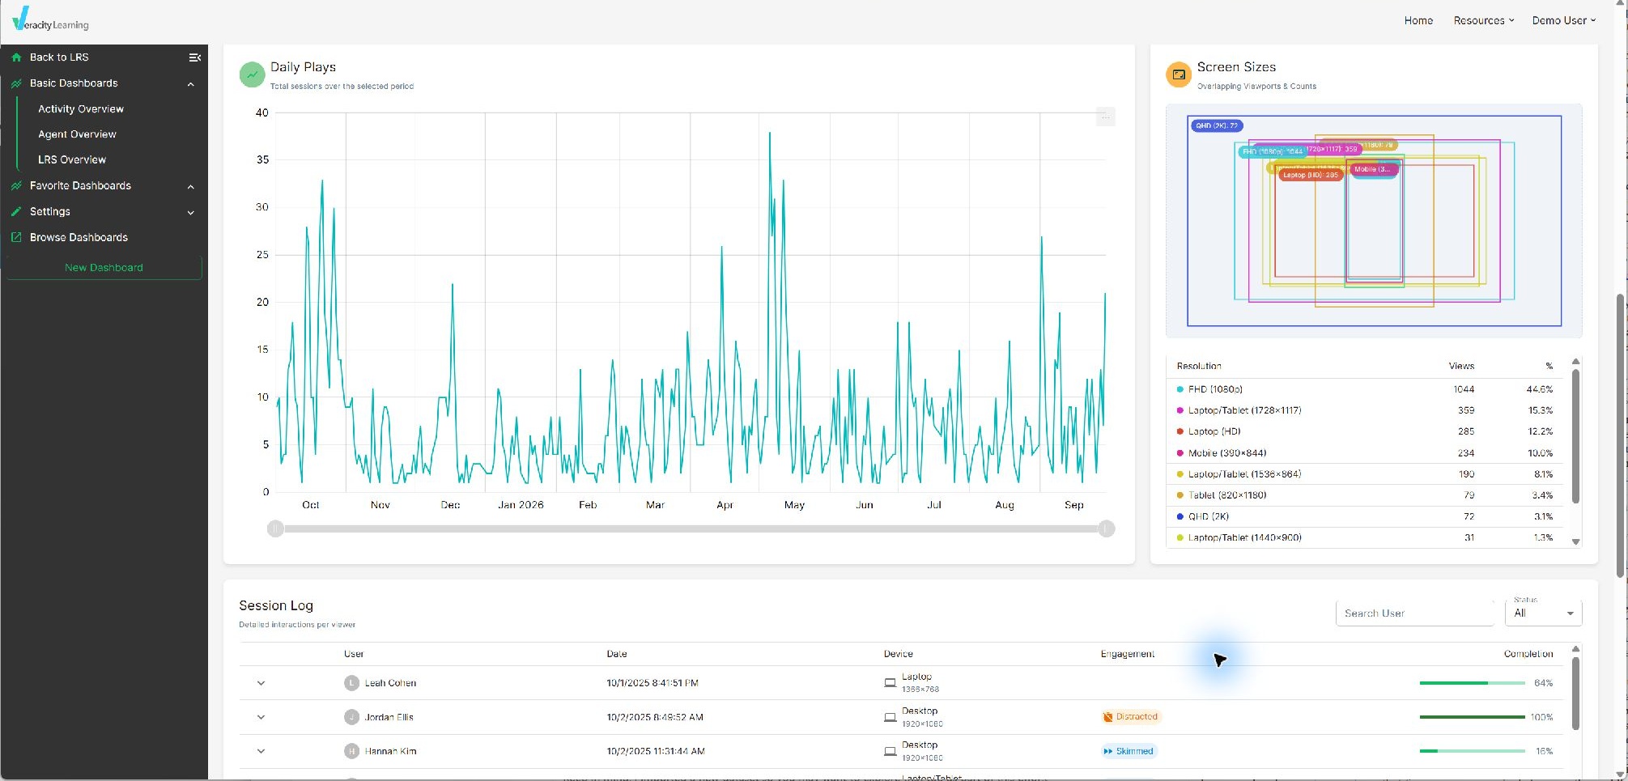Click the QHD (2K) viewport label
The height and width of the screenshot is (781, 1628).
coord(1217,125)
